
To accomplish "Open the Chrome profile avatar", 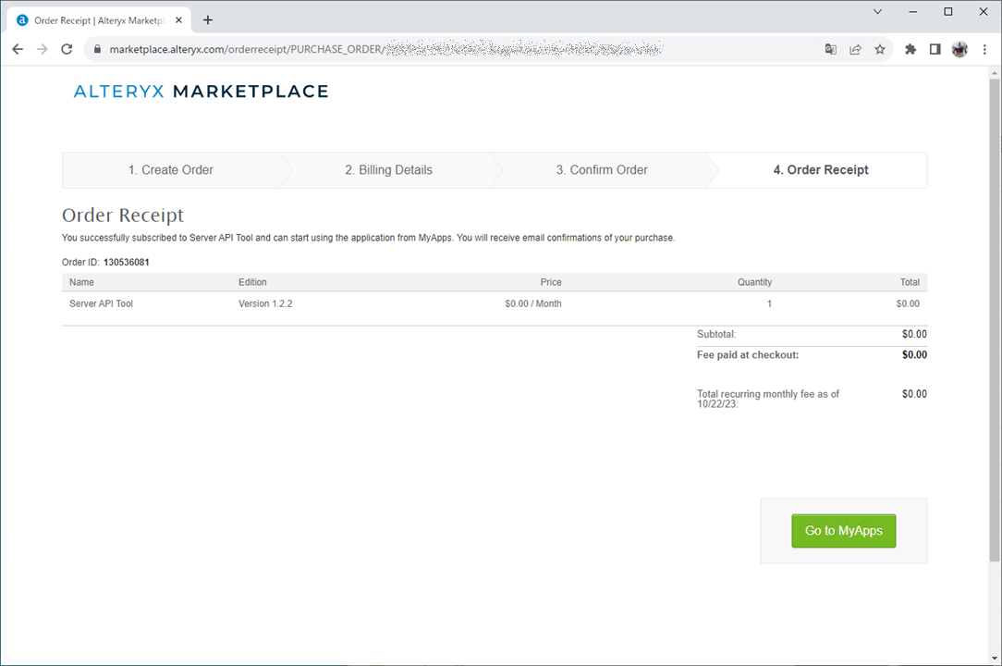I will tap(959, 49).
